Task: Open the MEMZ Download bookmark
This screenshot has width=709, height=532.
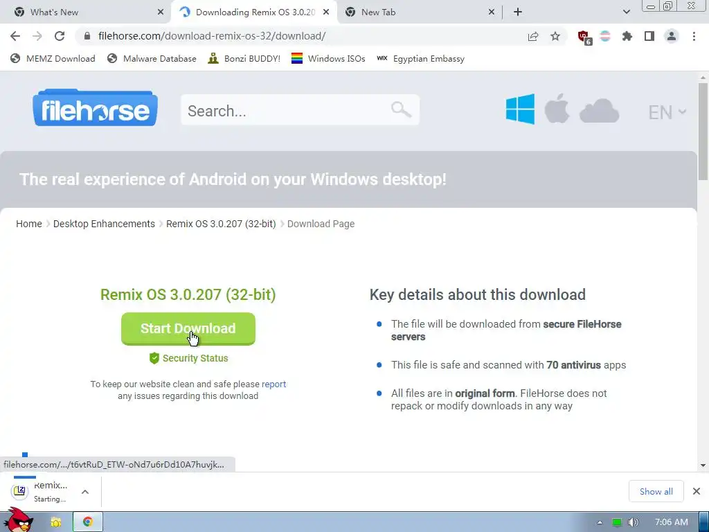Action: (53, 59)
